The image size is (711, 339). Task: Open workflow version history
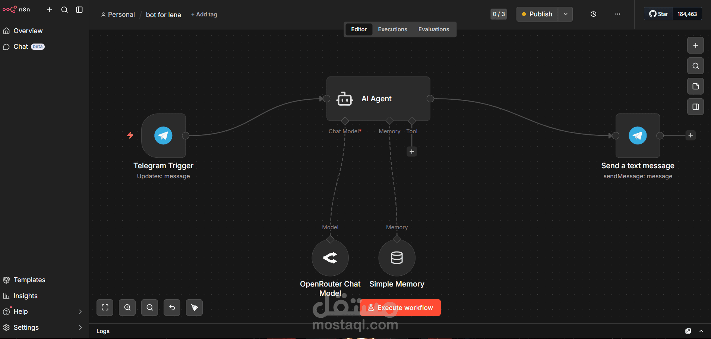tap(594, 14)
